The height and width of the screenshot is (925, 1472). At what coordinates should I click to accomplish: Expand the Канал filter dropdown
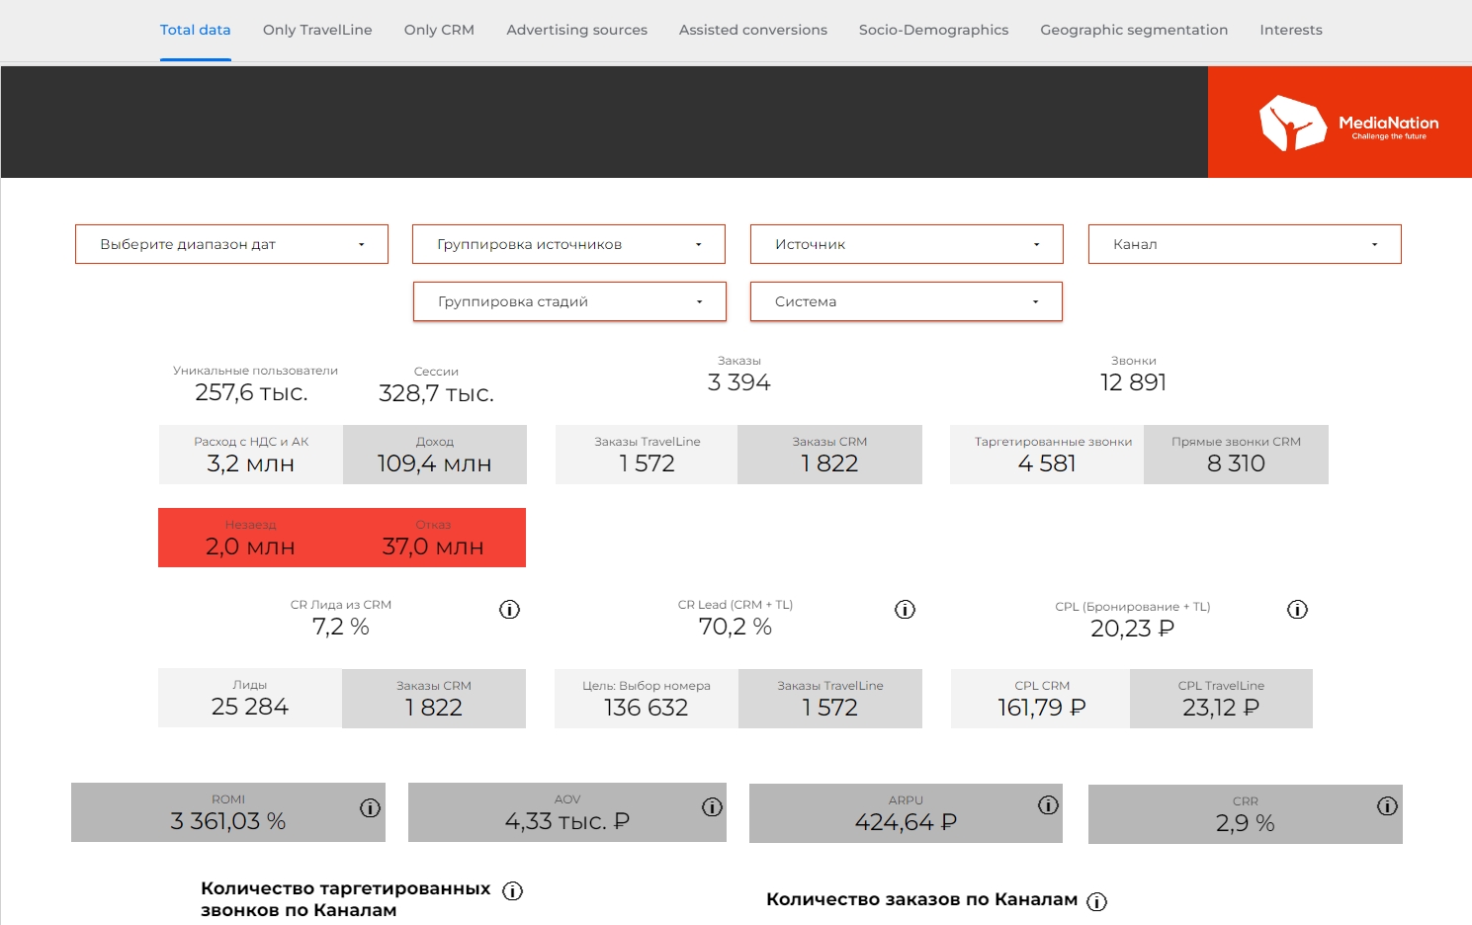(x=1245, y=244)
